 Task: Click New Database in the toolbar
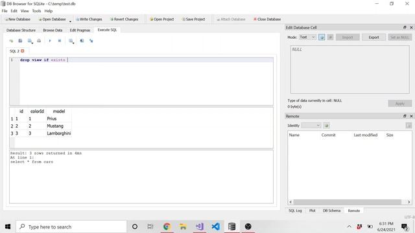tap(18, 19)
